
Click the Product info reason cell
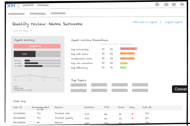(x=62, y=113)
